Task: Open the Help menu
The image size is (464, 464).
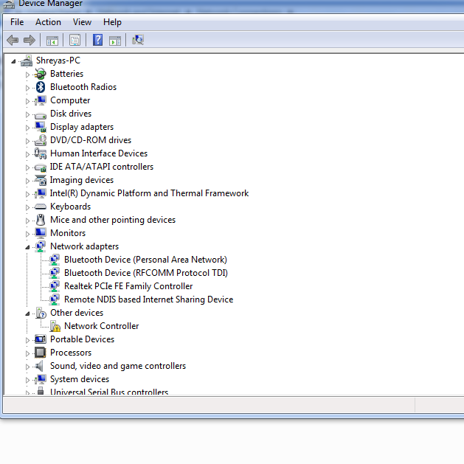Action: pos(112,22)
